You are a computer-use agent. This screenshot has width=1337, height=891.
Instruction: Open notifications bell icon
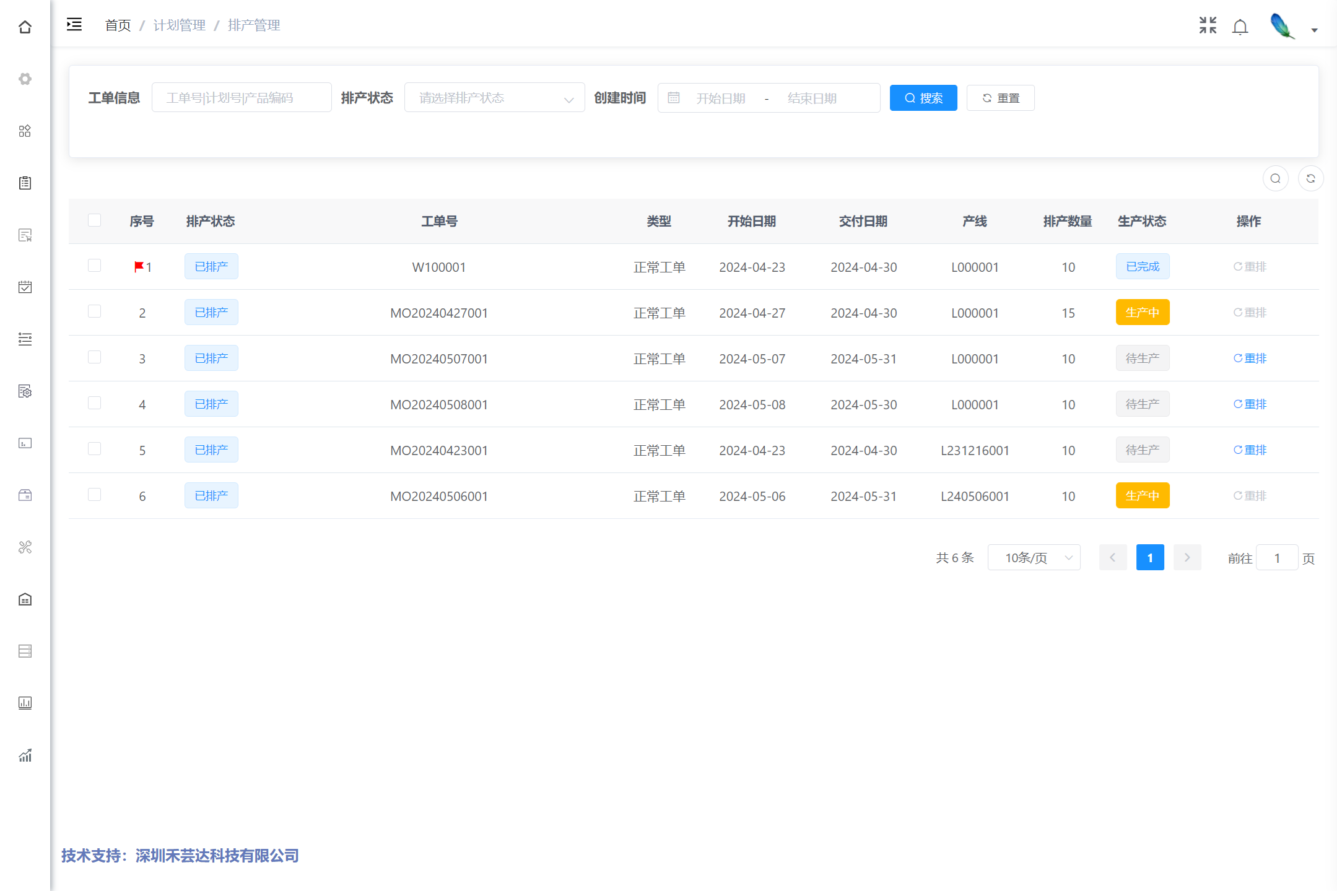(1240, 27)
